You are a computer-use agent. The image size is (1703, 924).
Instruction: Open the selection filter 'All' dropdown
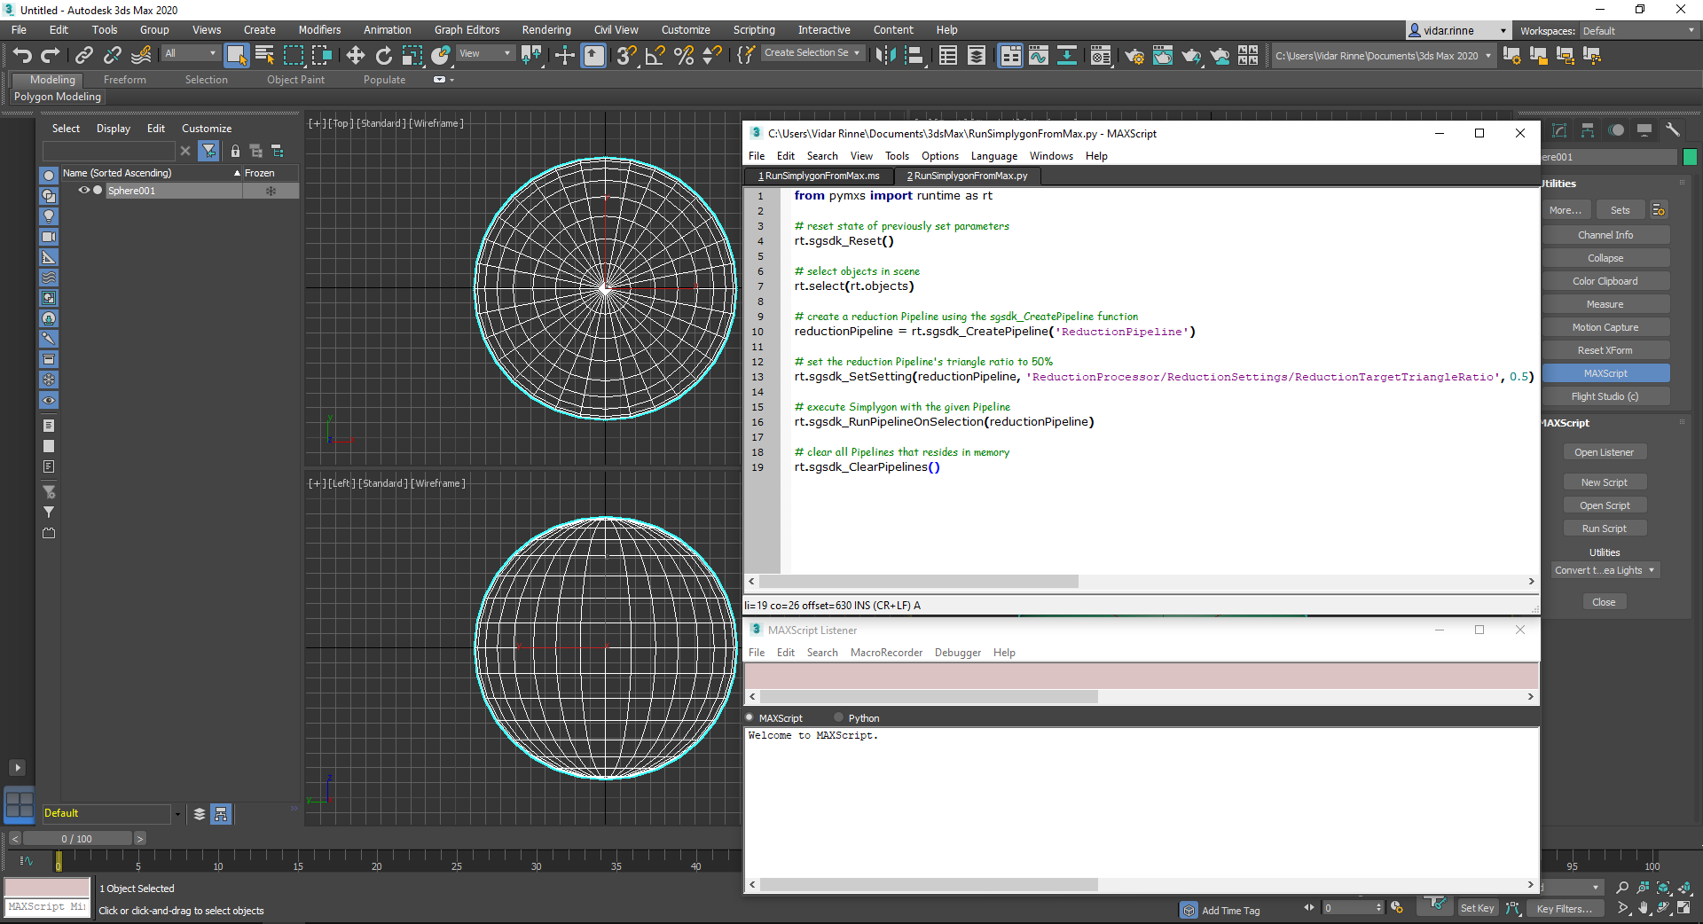tap(191, 54)
